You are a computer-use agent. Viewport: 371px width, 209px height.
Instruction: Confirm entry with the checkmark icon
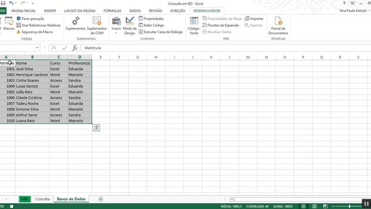[x=64, y=48]
